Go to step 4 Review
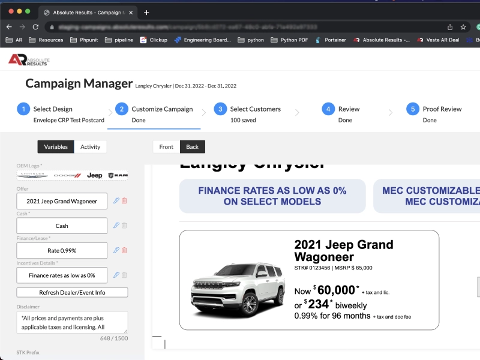The width and height of the screenshot is (480, 360). coord(341,114)
